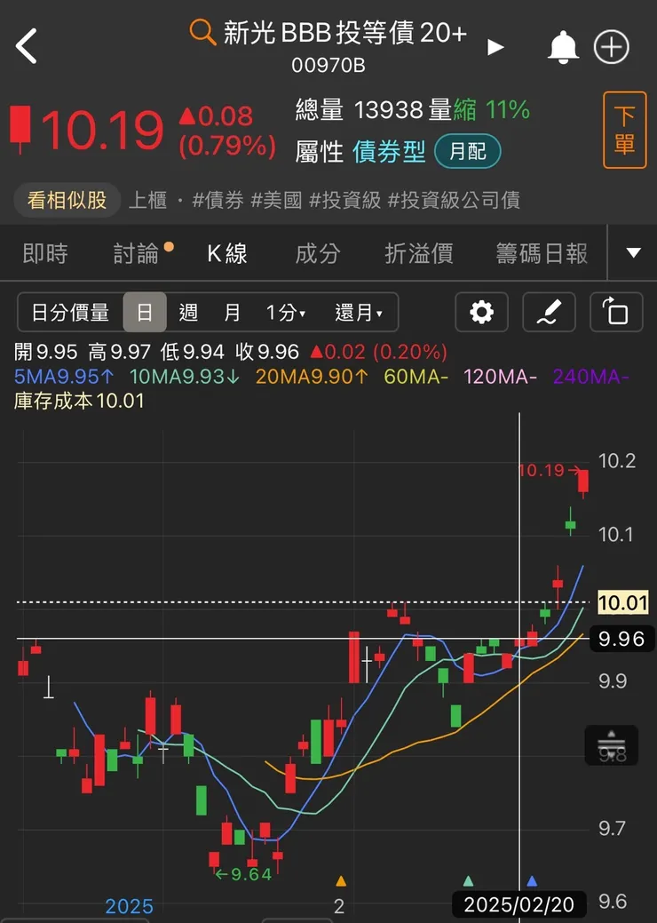Screen dimensions: 657x923
Task: Select the 日 daily period
Action: [145, 312]
